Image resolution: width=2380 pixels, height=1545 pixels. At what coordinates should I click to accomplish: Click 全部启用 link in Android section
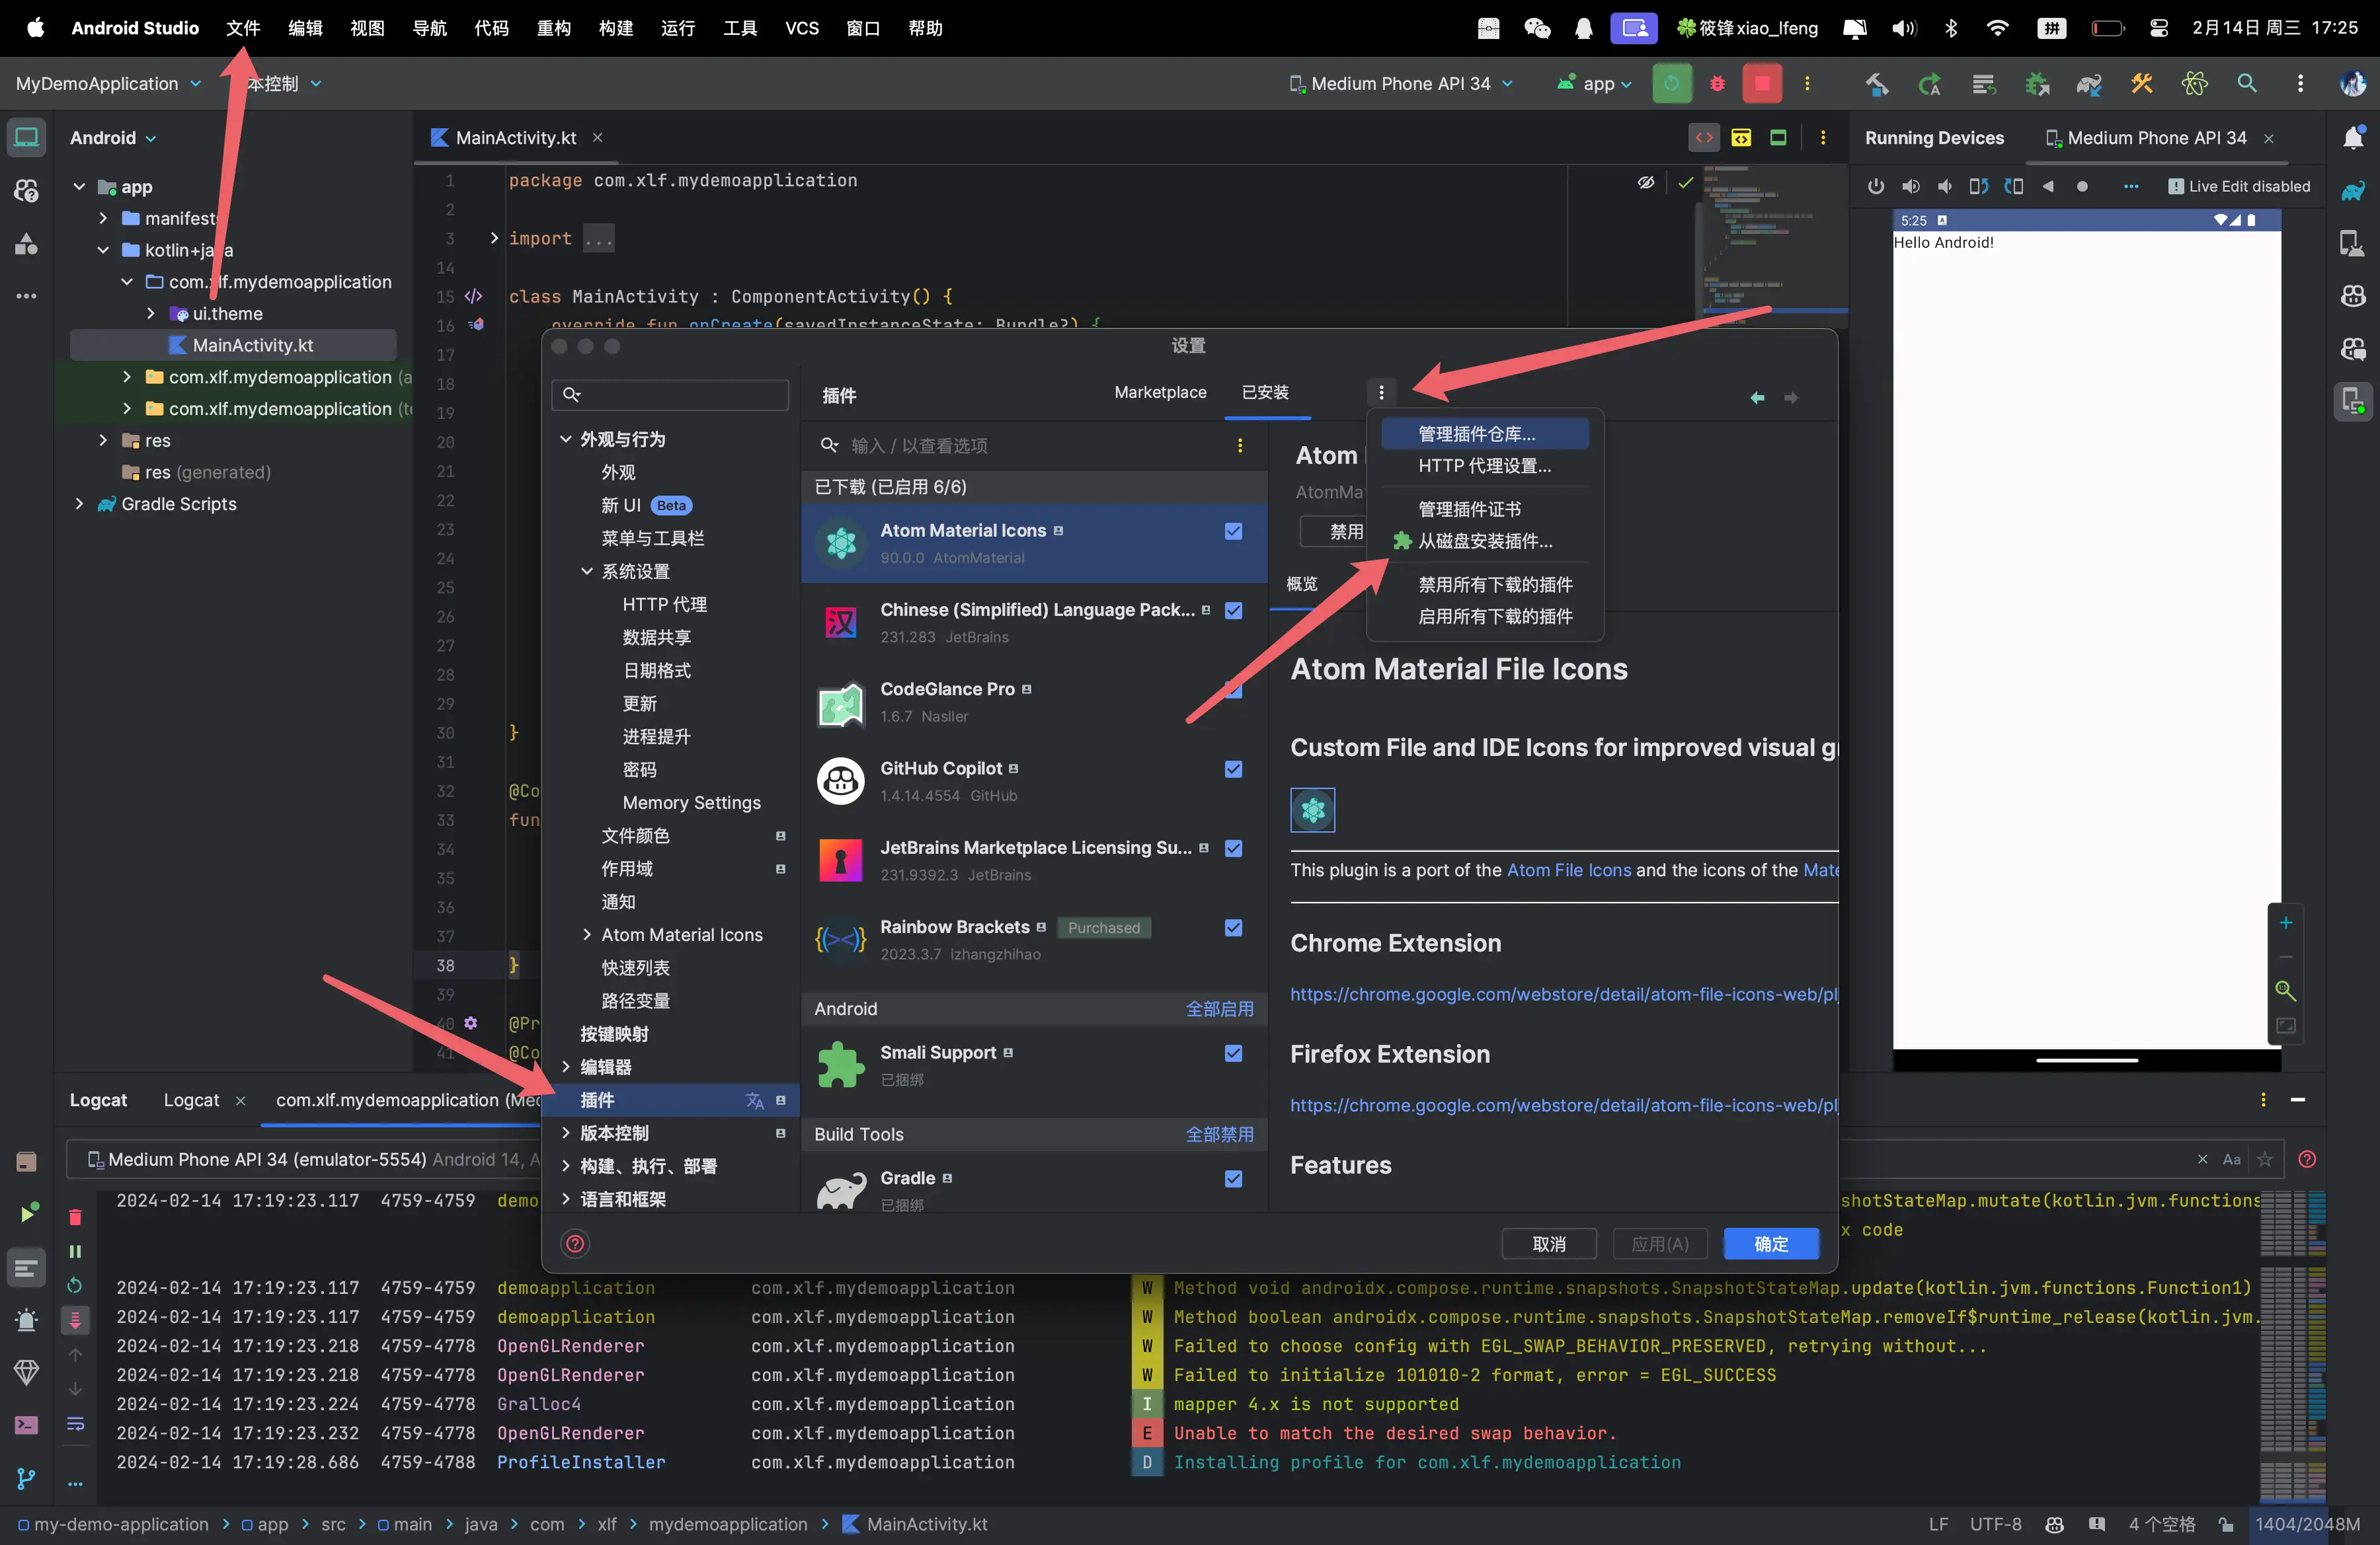point(1219,1009)
